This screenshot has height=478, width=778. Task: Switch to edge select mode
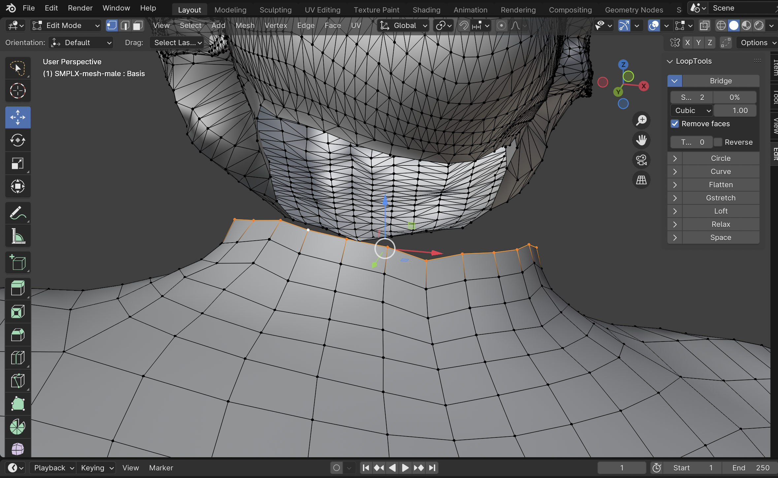[125, 25]
